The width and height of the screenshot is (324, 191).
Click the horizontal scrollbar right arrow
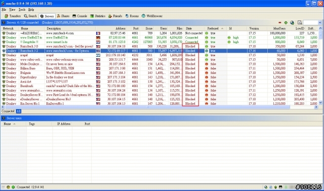pyautogui.click(x=316, y=107)
